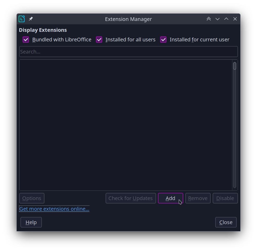
Task: Click the Remove button
Action: tap(198, 198)
